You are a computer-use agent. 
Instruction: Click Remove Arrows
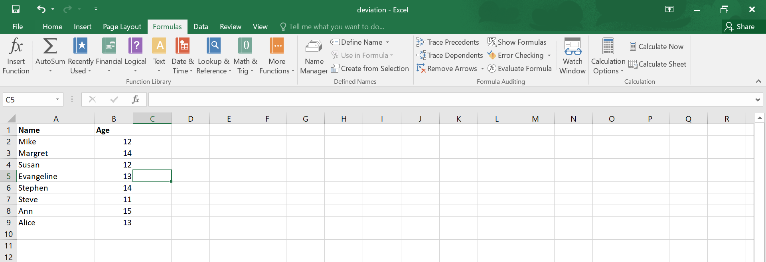click(447, 68)
